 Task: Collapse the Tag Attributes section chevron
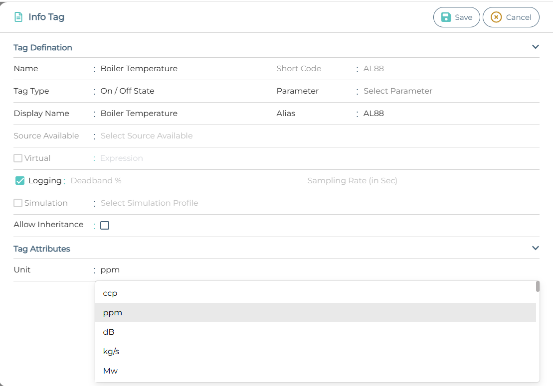pos(535,248)
